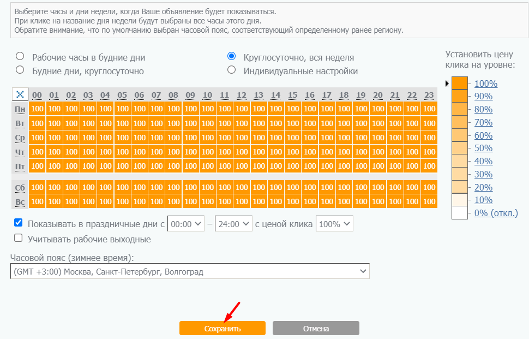Enable "Учитывать рабочие выходные" checkbox
The width and height of the screenshot is (529, 339).
pyautogui.click(x=19, y=238)
